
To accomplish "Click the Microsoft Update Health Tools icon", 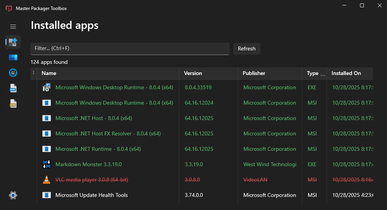I will (x=46, y=195).
